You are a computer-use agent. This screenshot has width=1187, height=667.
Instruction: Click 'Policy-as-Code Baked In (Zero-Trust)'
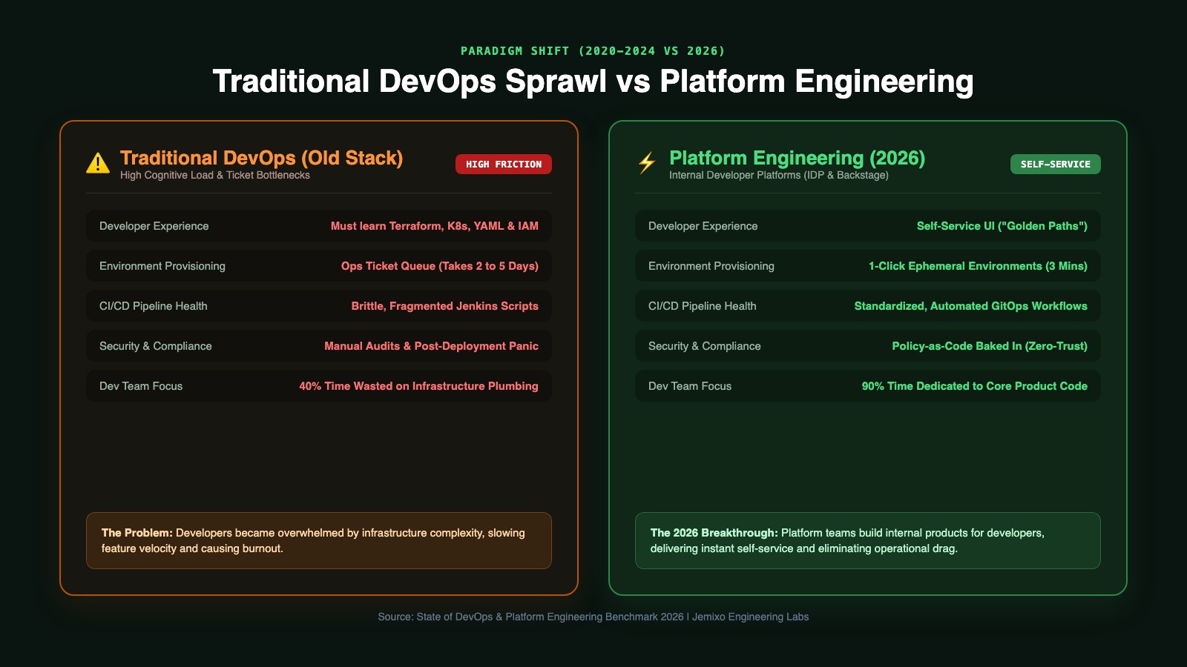pyautogui.click(x=990, y=346)
